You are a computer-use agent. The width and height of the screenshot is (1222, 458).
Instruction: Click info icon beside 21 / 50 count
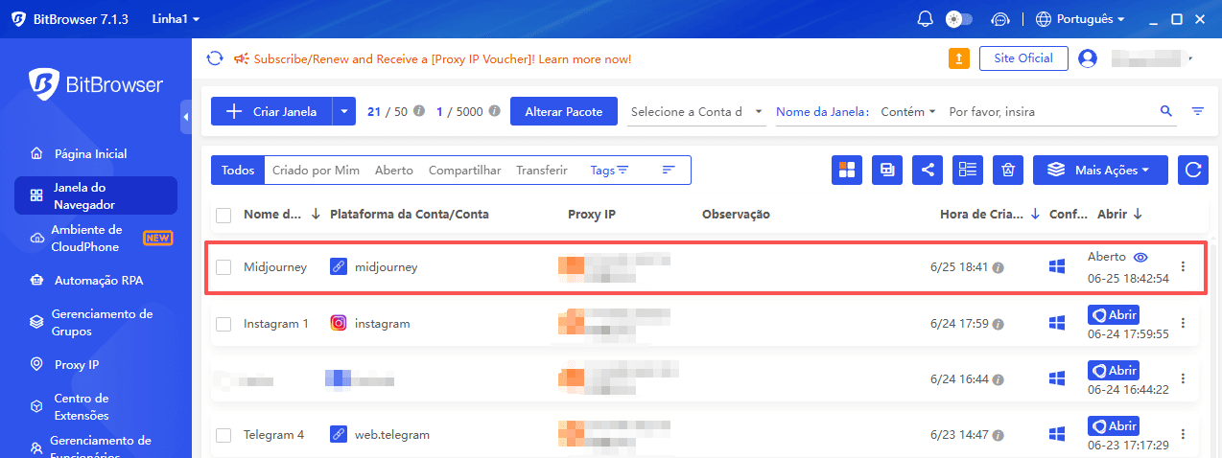418,111
